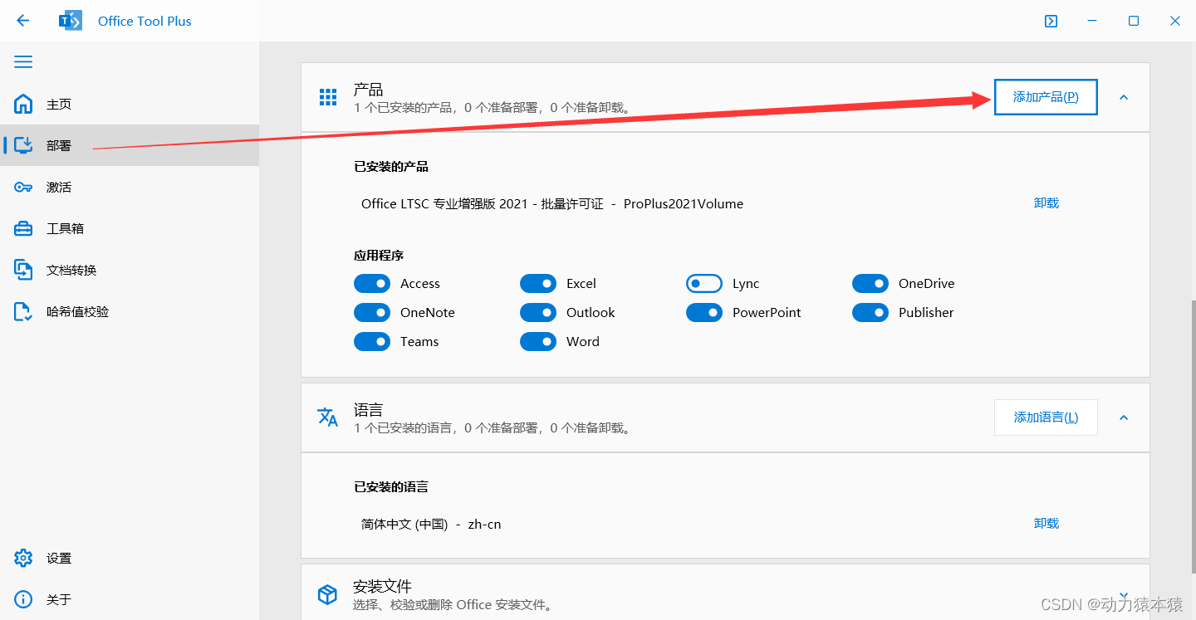
Task: Click the language translate icon
Action: coord(328,417)
